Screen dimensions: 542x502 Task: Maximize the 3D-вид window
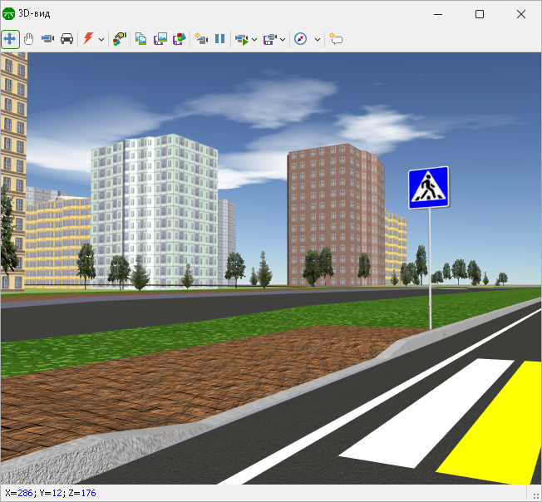(x=480, y=14)
